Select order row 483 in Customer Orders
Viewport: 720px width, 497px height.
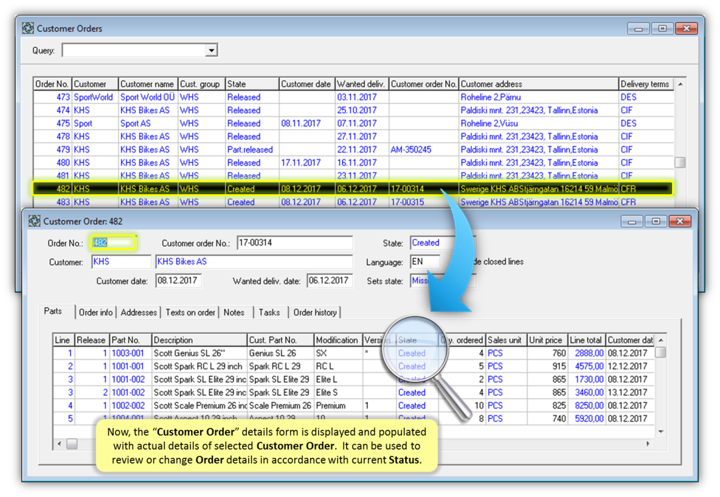click(353, 202)
